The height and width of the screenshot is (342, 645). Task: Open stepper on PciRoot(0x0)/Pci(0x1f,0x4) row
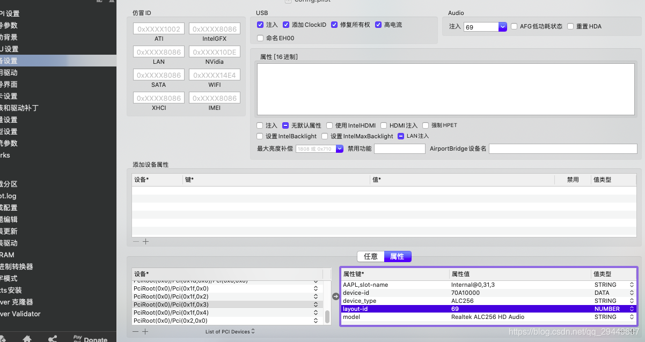pyautogui.click(x=316, y=313)
